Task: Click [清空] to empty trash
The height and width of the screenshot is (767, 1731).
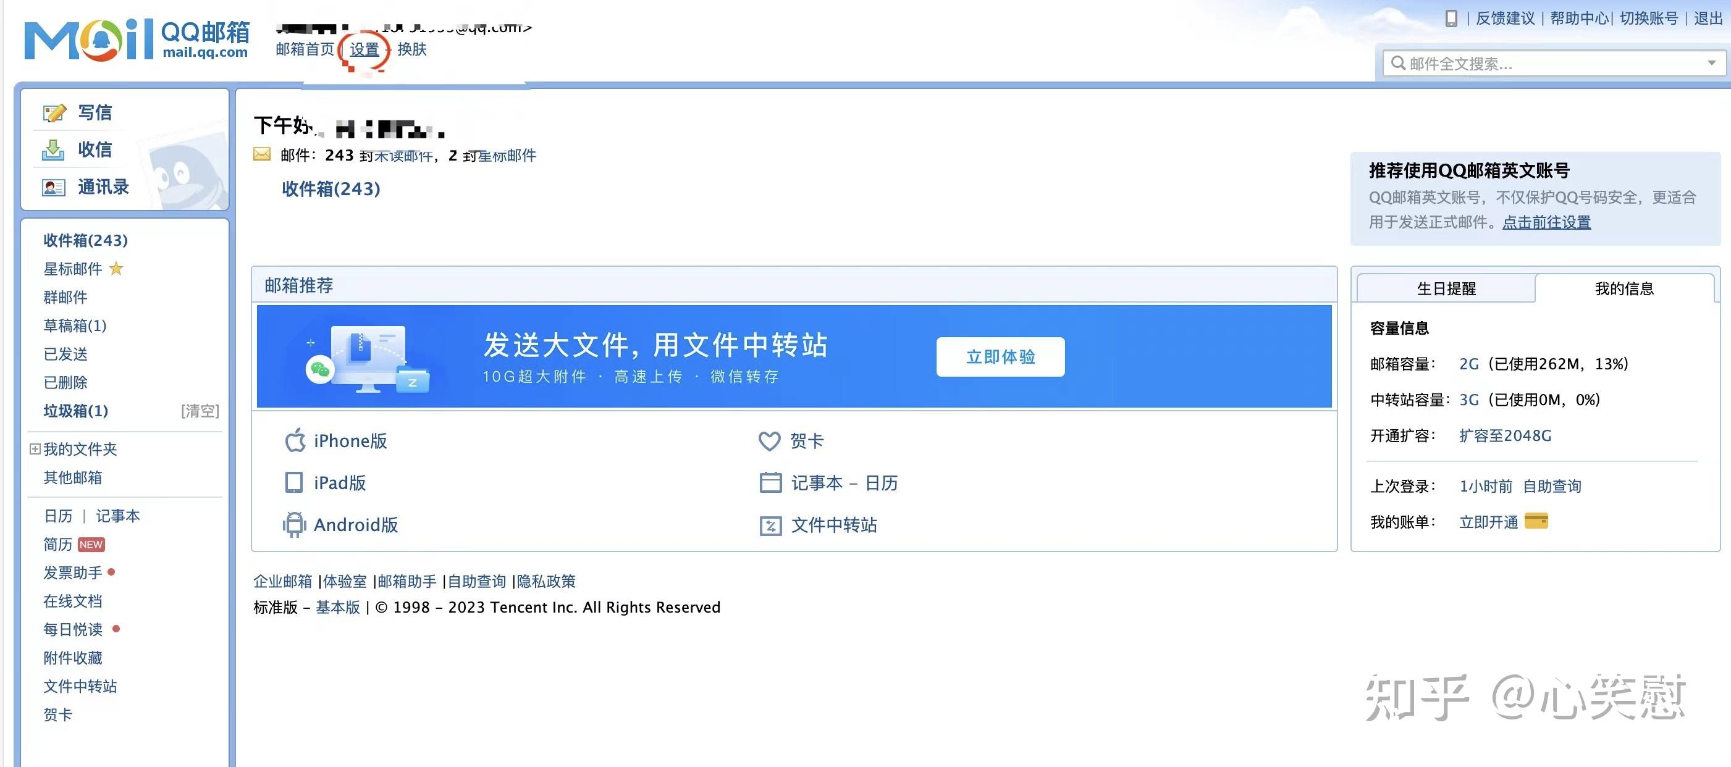Action: 200,411
